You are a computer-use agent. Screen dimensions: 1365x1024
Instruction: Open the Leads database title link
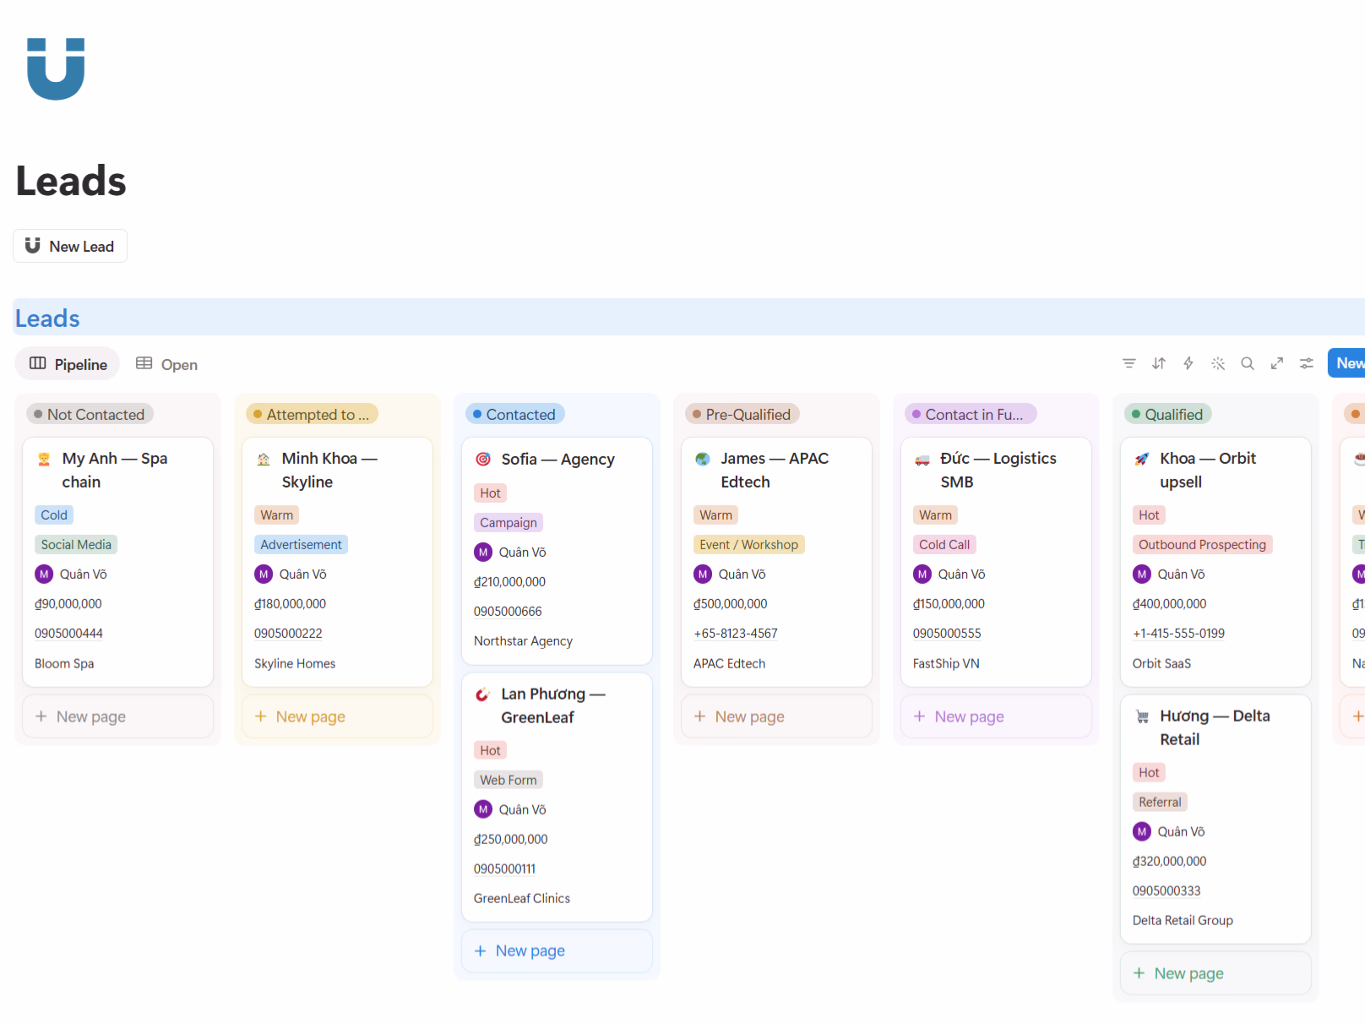47,319
